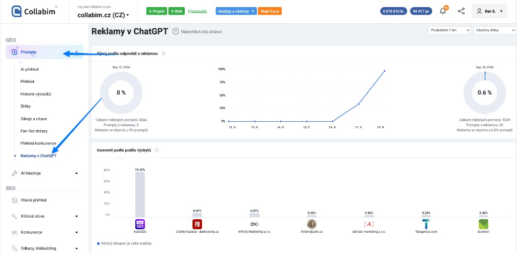Click text Prompty s reklamou: 30
The height and width of the screenshot is (253, 517).
point(485,125)
